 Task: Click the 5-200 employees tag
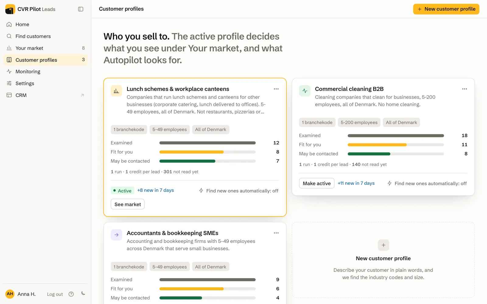pyautogui.click(x=359, y=123)
